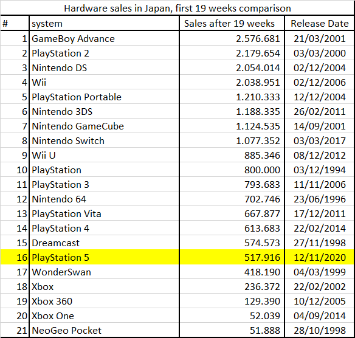Select the date 03/12/1994
Image resolution: width=355 pixels, height=338 pixels.
(x=320, y=170)
